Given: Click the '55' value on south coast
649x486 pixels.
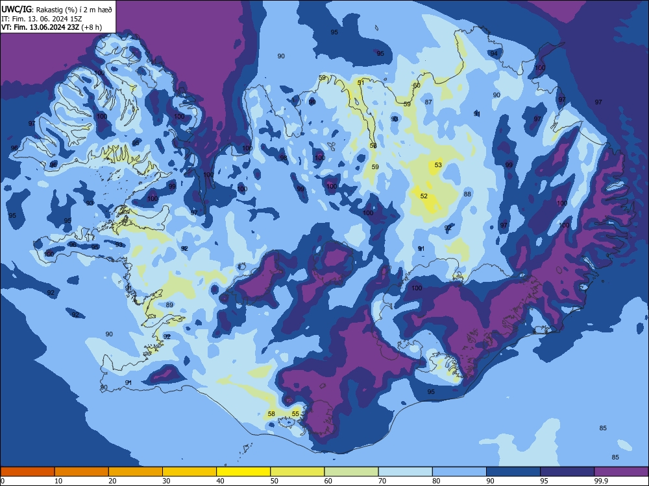Looking at the screenshot, I should pos(295,413).
